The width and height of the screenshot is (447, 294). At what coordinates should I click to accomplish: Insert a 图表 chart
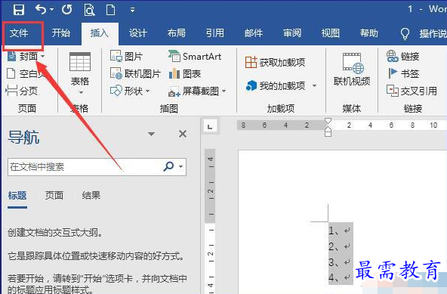[185, 74]
